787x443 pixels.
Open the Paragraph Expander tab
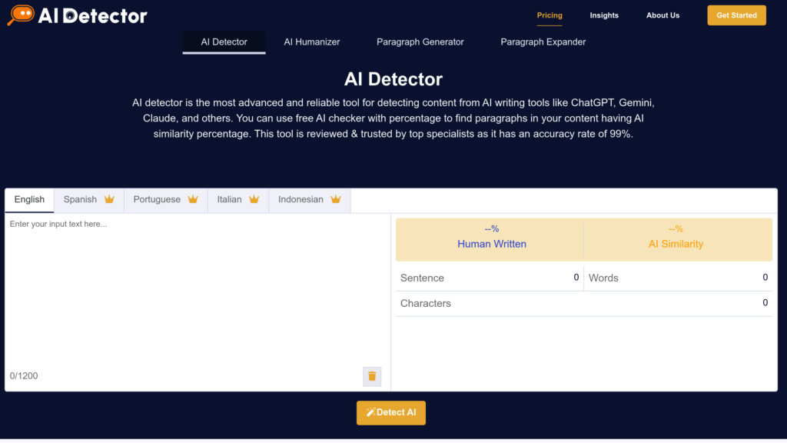pos(542,42)
